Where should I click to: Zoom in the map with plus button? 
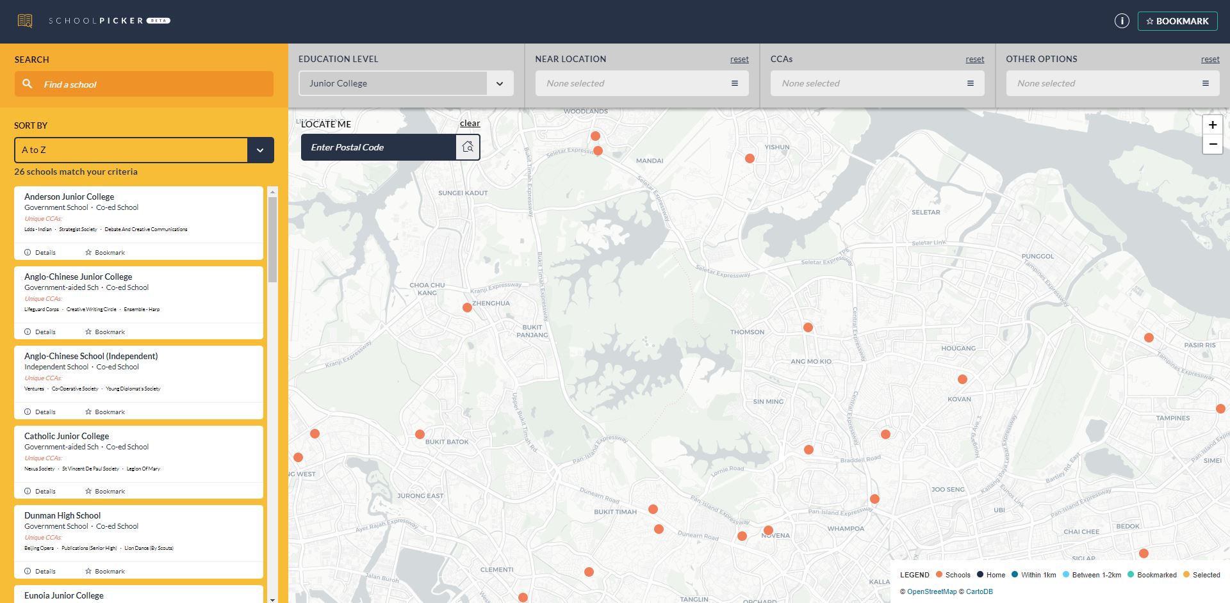click(x=1212, y=125)
